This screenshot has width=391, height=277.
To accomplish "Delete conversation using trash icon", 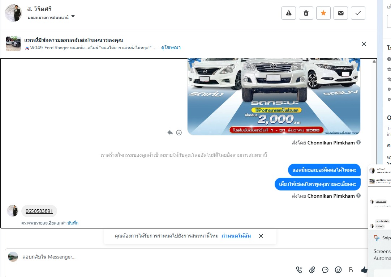I will coord(306,13).
